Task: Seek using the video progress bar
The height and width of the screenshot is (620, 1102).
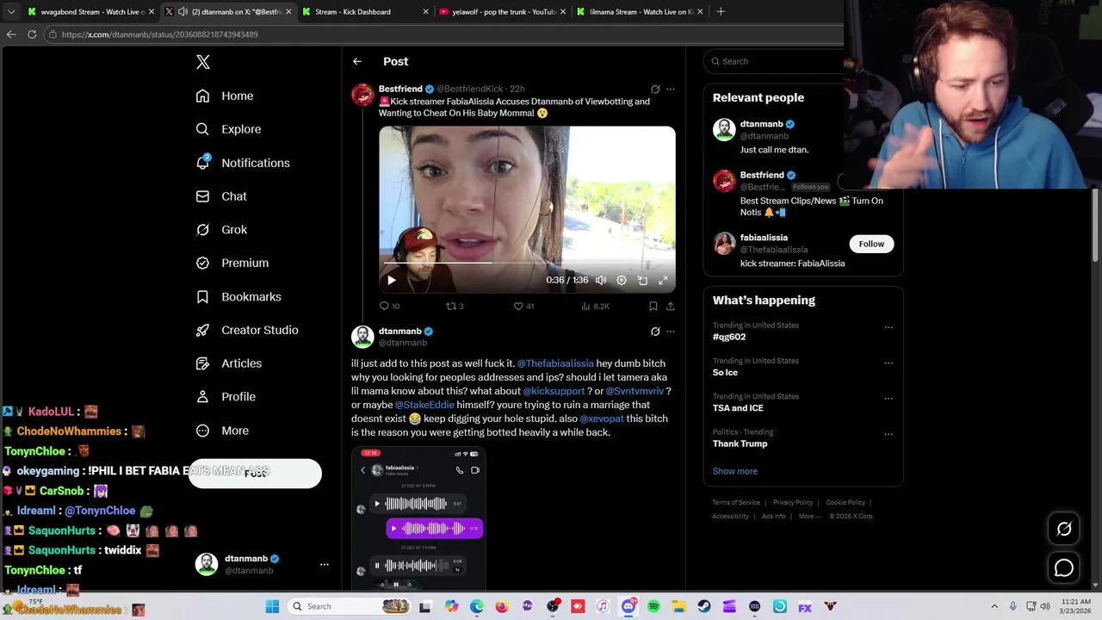Action: point(527,263)
